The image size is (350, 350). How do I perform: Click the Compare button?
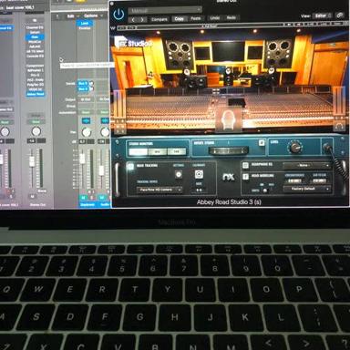pyautogui.click(x=160, y=19)
